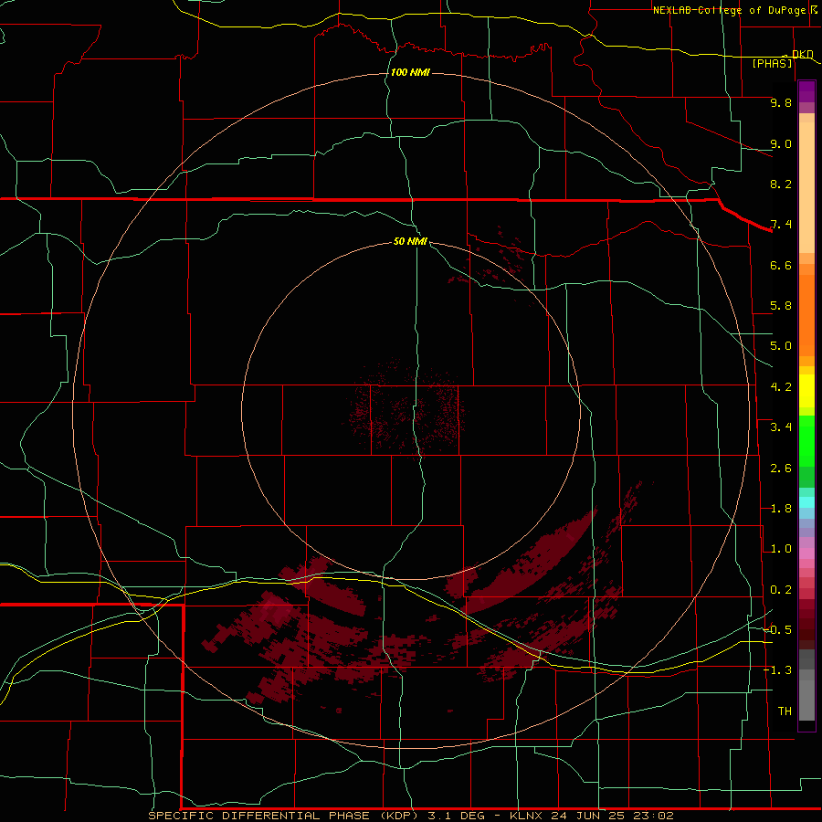Click the -0.5 color scale value
The image size is (822, 822).
pos(778,630)
